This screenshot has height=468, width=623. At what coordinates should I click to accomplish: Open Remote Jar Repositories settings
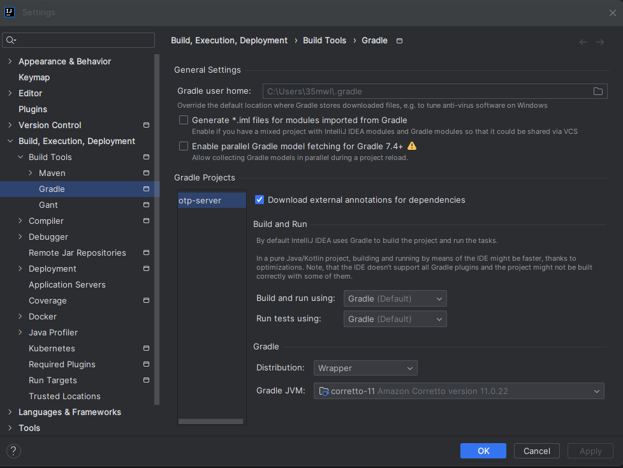tap(77, 252)
